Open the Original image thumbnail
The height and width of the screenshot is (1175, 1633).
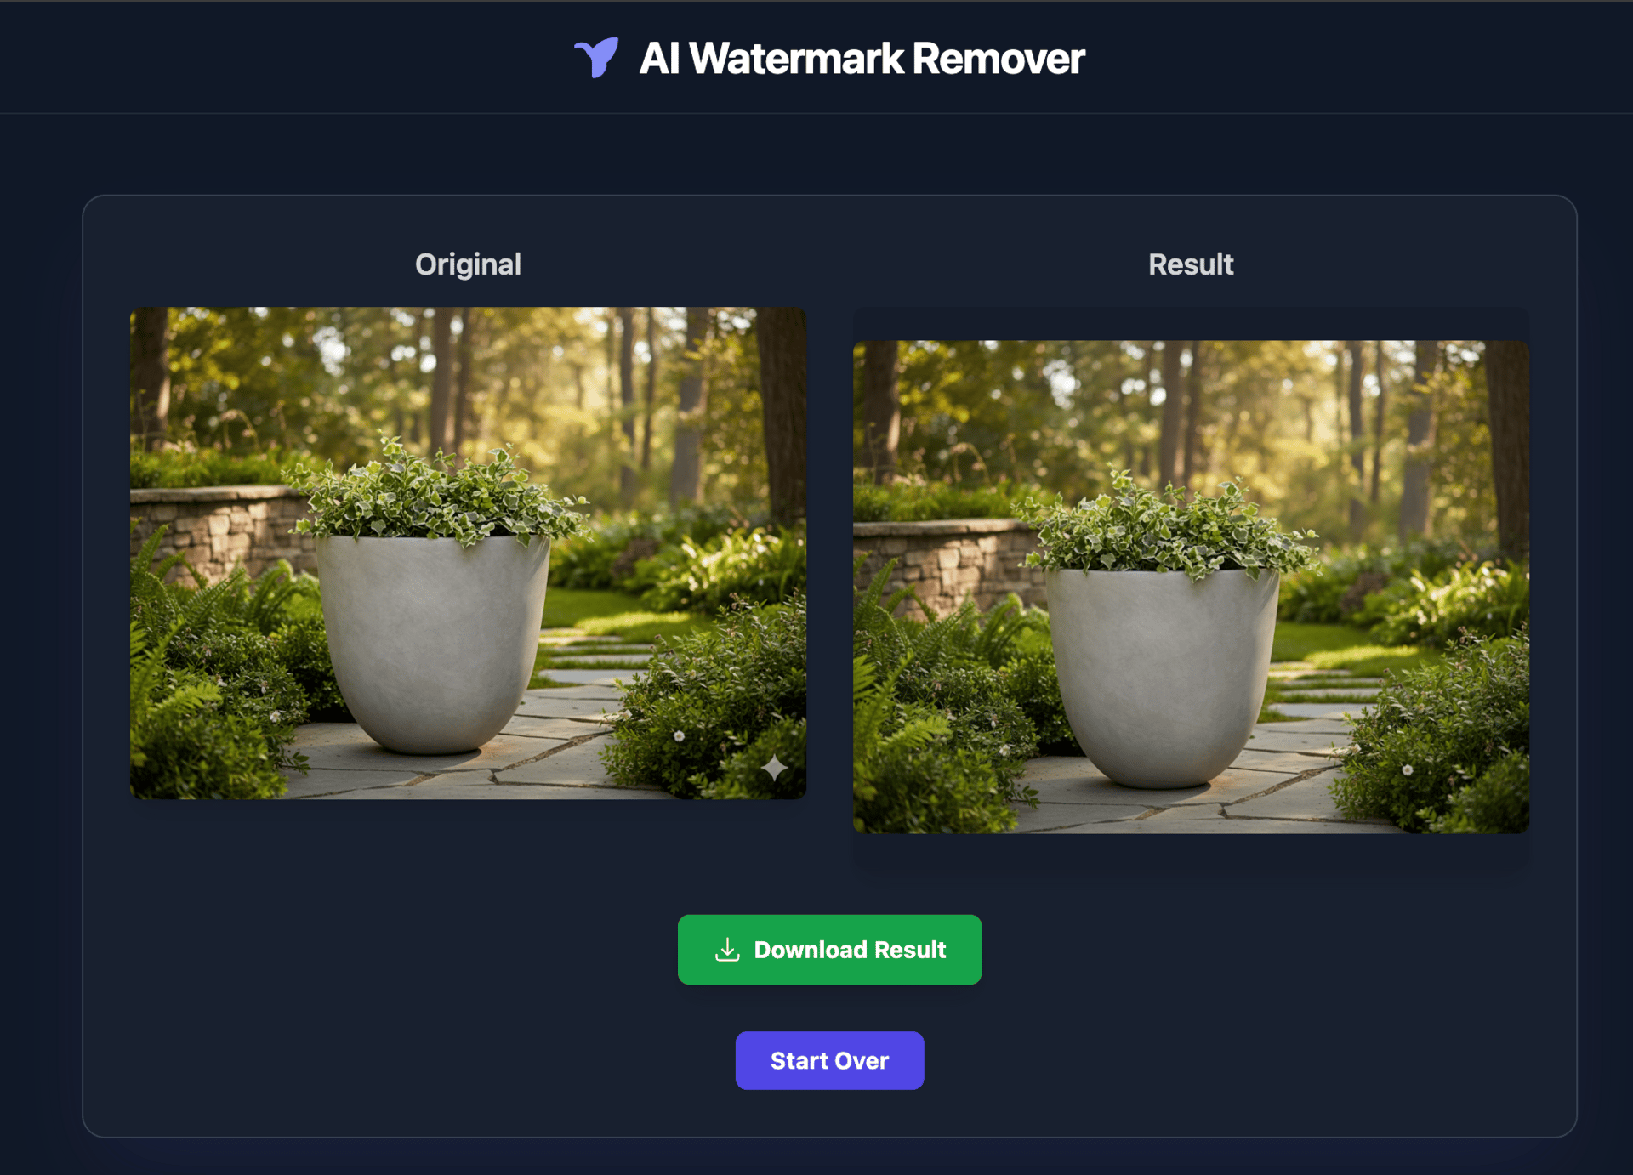tap(468, 553)
